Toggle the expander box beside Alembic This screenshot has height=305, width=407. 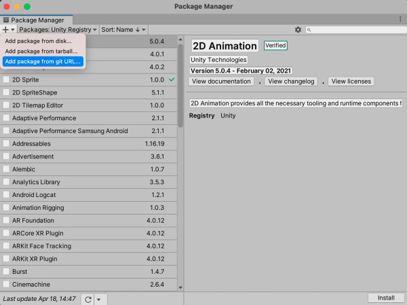click(x=6, y=169)
